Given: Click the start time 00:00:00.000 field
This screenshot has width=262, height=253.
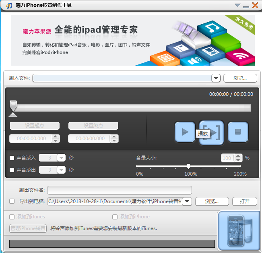Looking at the screenshot, I should [31, 139].
